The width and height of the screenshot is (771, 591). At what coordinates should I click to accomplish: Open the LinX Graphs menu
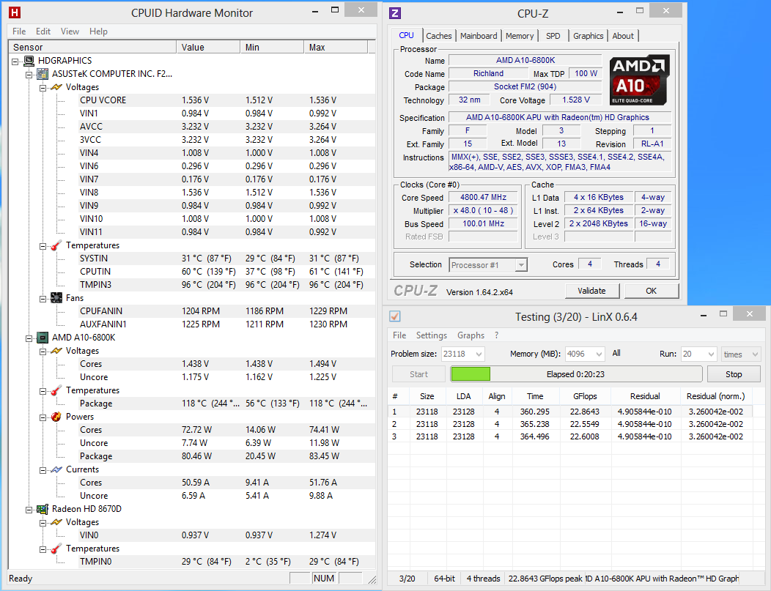pyautogui.click(x=471, y=335)
